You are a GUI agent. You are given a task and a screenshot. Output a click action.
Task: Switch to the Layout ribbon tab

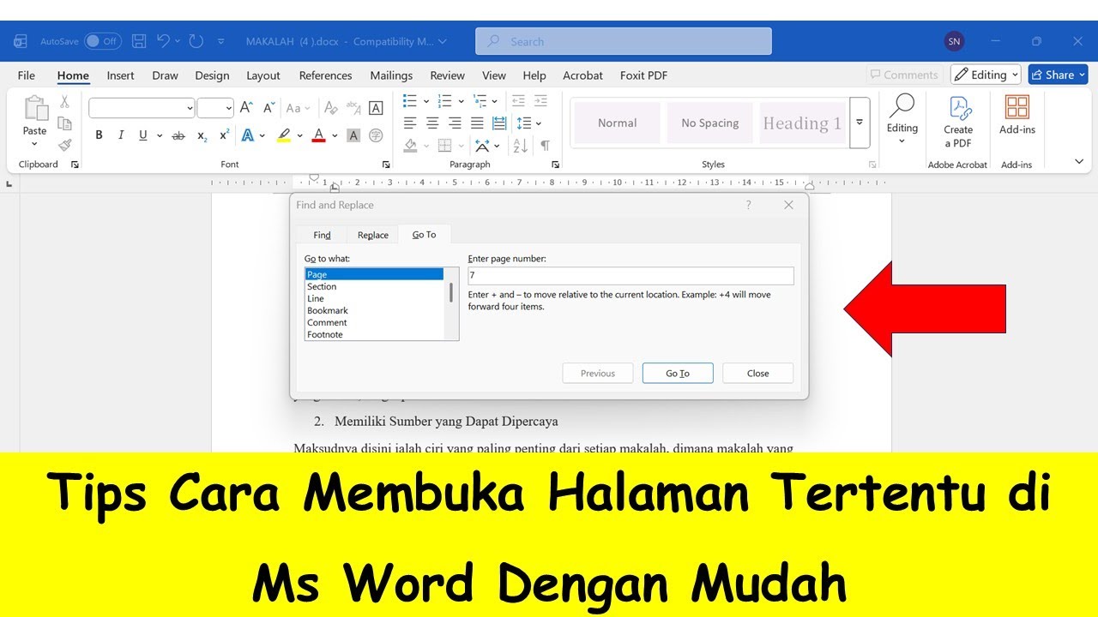click(x=263, y=75)
